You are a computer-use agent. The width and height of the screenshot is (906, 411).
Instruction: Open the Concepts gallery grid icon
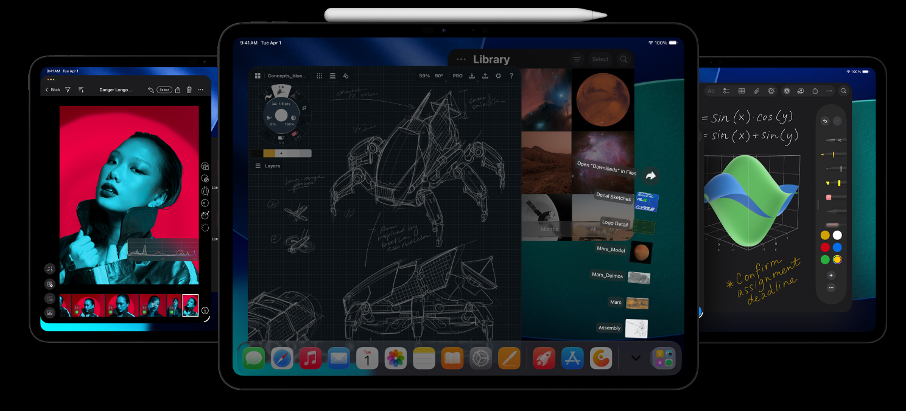258,76
